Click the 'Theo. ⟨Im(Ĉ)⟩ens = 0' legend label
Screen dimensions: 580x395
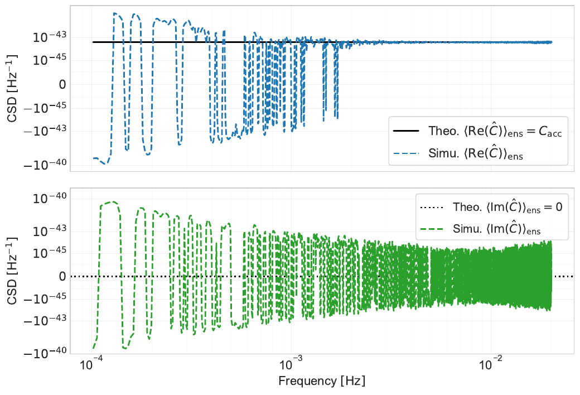point(507,207)
